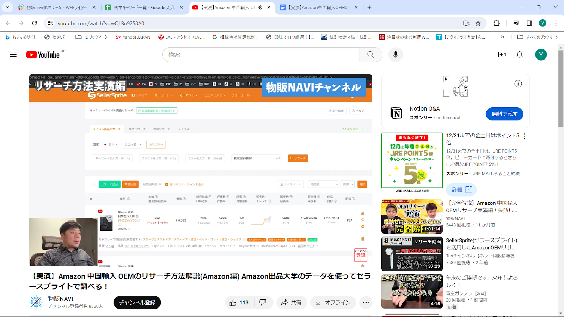This screenshot has height=317, width=564.
Task: Mute the tab using the speaker icon
Action: point(260,7)
